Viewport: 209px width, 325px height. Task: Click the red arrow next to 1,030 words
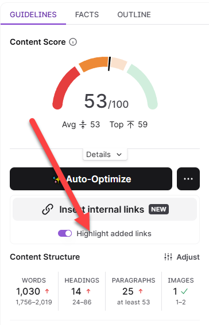[47, 291]
